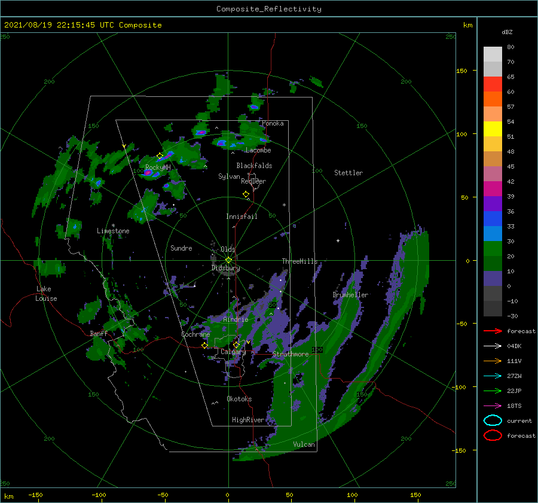538x503 pixels.
Task: Click the Banff label
Action: click(99, 334)
